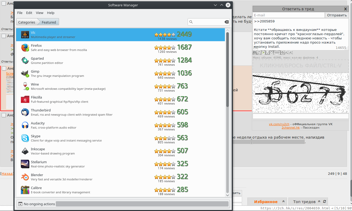Image resolution: width=352 pixels, height=211 pixels.
Task: Tick the second post checkbox in browser
Action: point(4,36)
